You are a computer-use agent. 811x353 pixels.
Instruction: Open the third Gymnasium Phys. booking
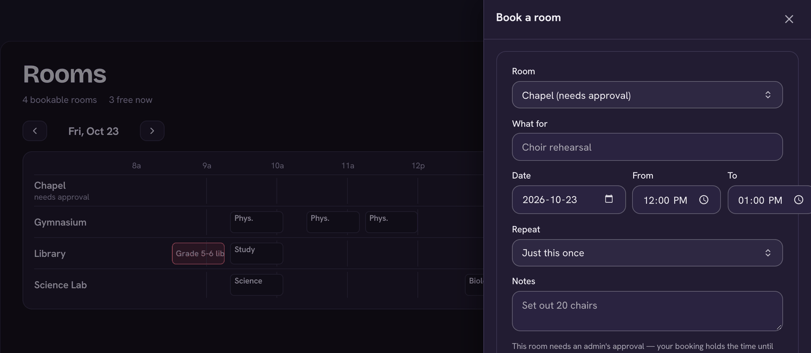pos(391,222)
